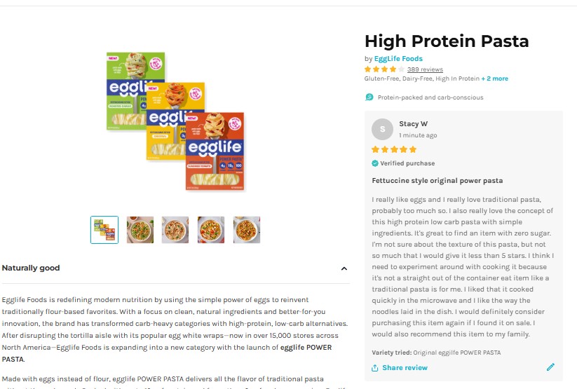Select the first thumbnail showing product boxes
Screen dimensions: 577x389
(x=104, y=230)
